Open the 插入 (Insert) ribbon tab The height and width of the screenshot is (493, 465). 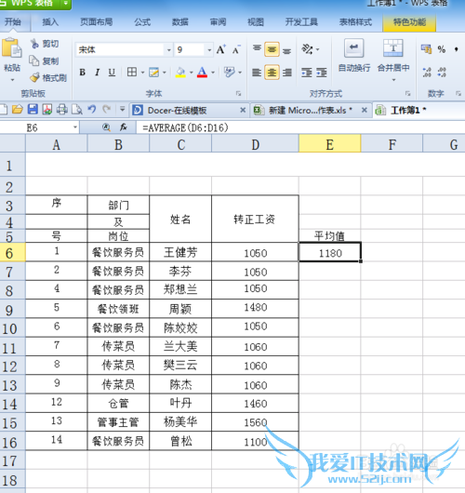50,22
